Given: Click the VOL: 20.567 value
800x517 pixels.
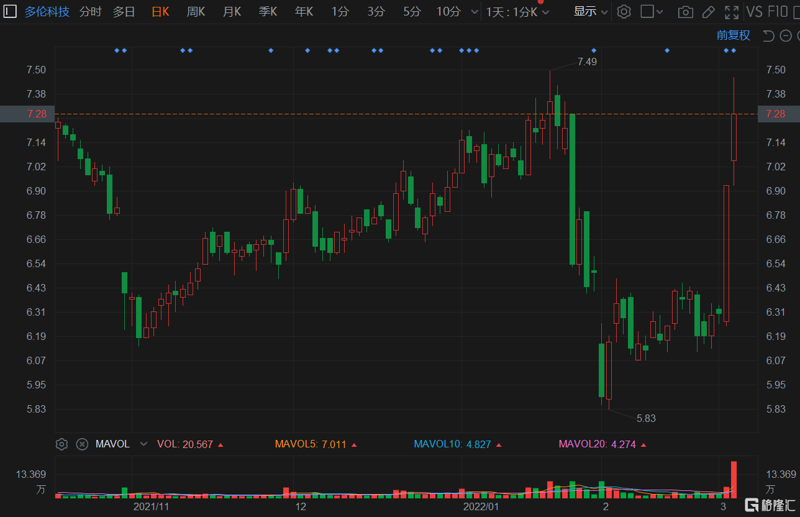Looking at the screenshot, I should click(x=191, y=444).
